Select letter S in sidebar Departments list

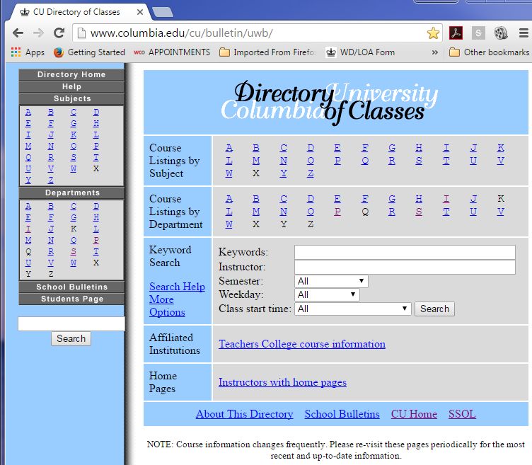(x=74, y=251)
